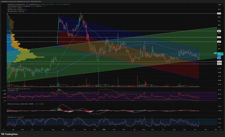Click the 23.8 horizontal line price label

point(219,42)
